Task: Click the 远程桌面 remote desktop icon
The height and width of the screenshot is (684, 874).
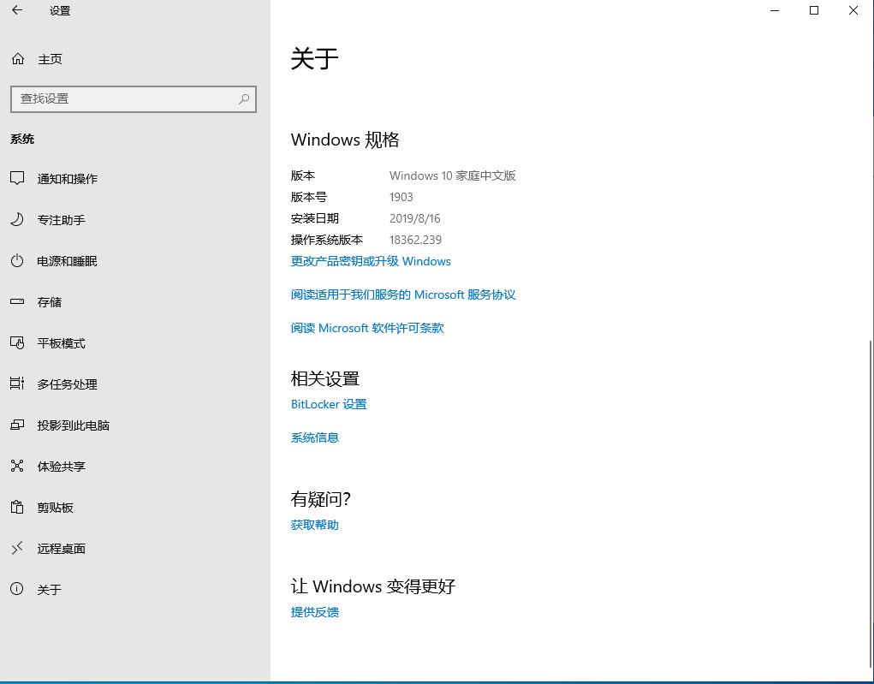Action: (x=17, y=548)
